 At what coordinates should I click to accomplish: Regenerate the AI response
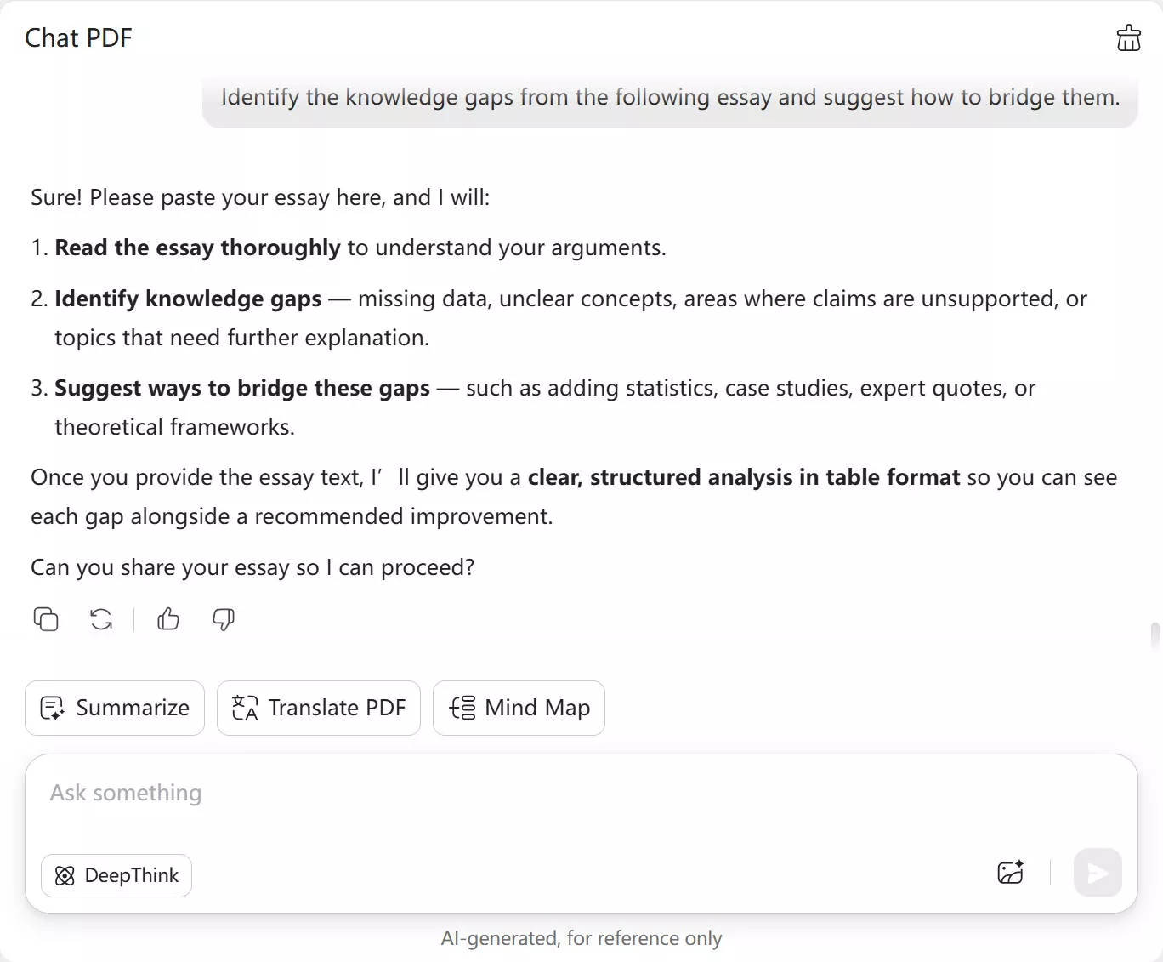coord(101,619)
